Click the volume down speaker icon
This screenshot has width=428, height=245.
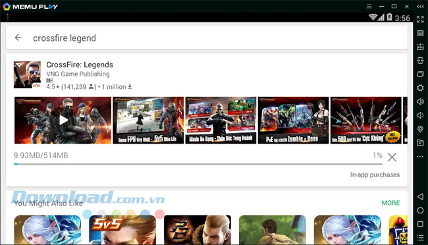[420, 115]
